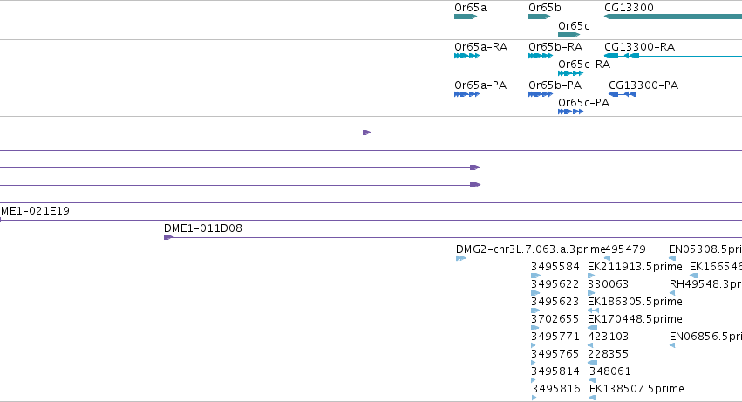Select the Or65b-PA label
The width and height of the screenshot is (742, 402).
(555, 85)
